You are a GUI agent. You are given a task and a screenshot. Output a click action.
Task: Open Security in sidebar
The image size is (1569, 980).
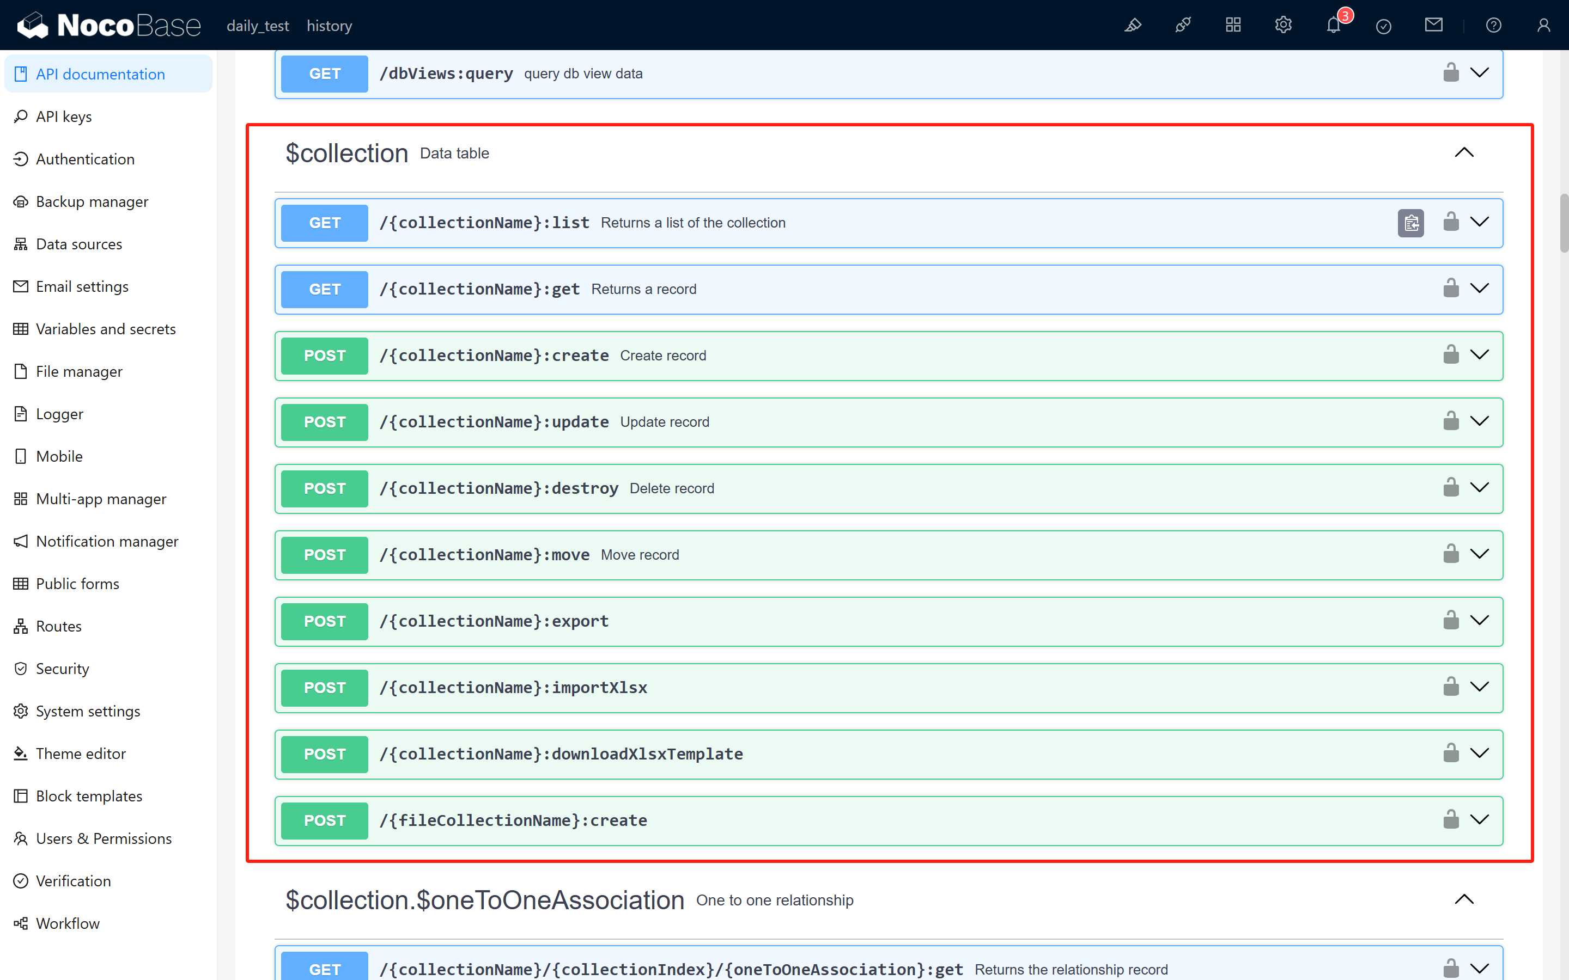click(108, 668)
